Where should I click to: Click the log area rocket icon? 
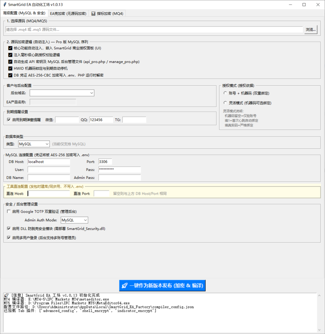pos(6,295)
